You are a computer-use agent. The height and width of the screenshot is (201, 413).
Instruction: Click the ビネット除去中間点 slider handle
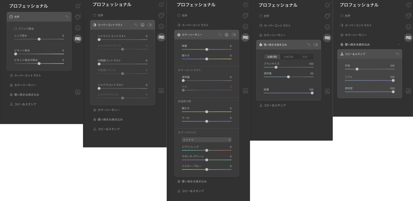tap(39, 64)
